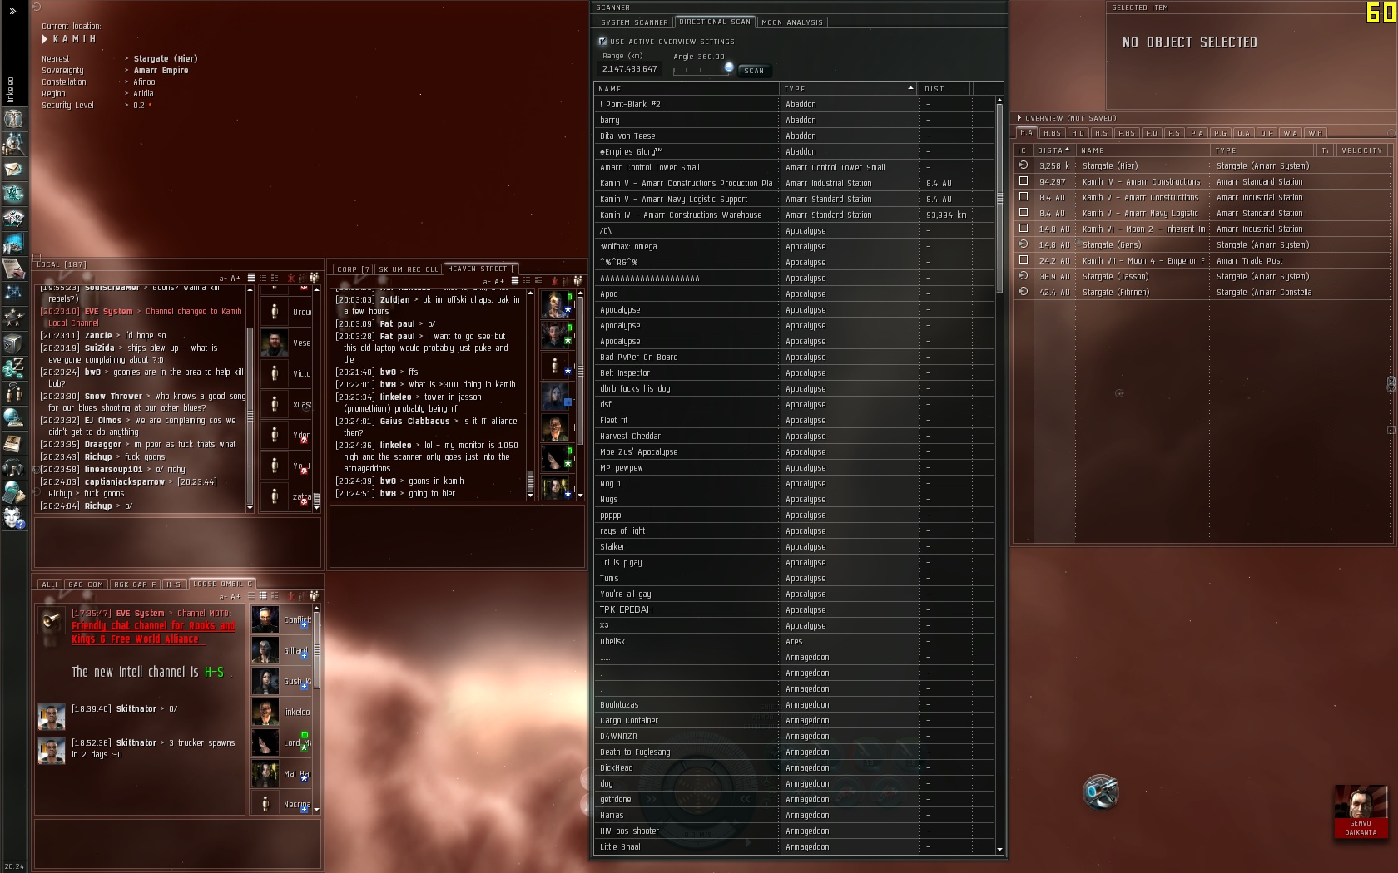Viewport: 1398px width, 873px height.
Task: Open the in-game Browser globe icon
Action: 13,417
